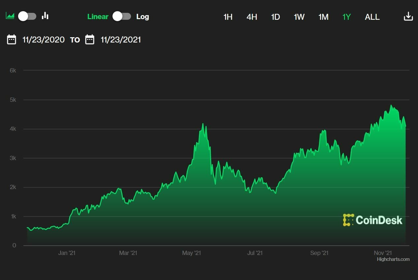
Task: Open the start date calendar icon
Action: coord(12,40)
